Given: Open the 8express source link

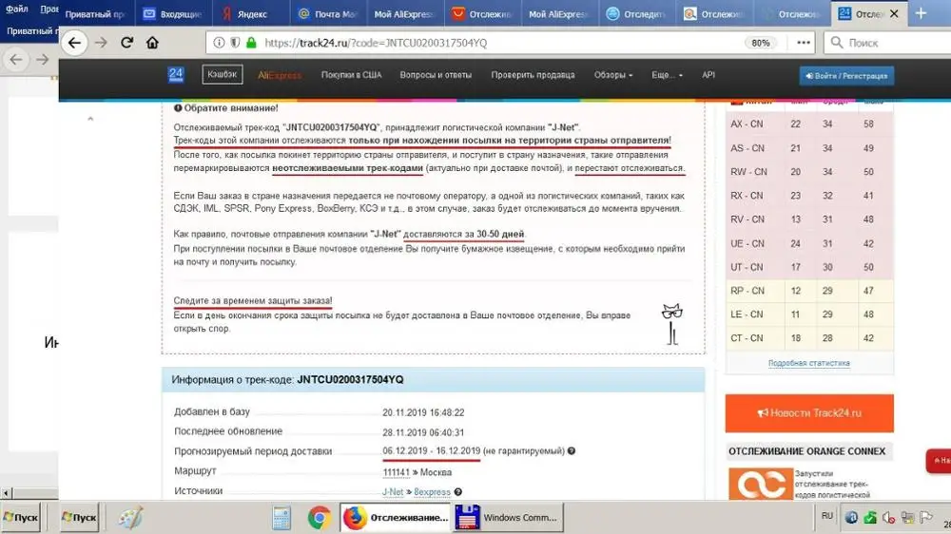Looking at the screenshot, I should click(x=432, y=492).
